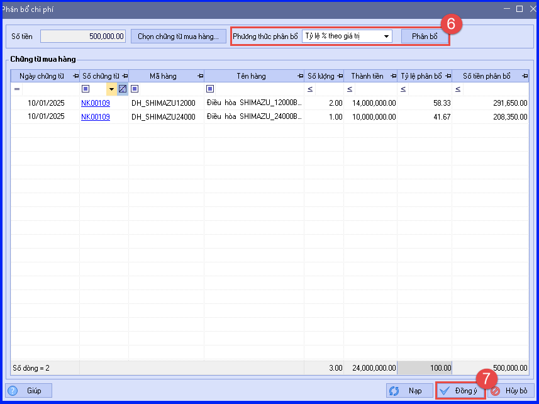Clear filter icon in Số chứng từ
The width and height of the screenshot is (539, 404).
tap(123, 89)
